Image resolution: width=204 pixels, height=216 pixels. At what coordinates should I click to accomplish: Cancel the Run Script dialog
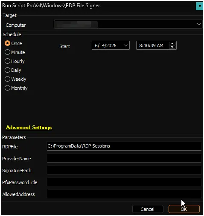148,209
